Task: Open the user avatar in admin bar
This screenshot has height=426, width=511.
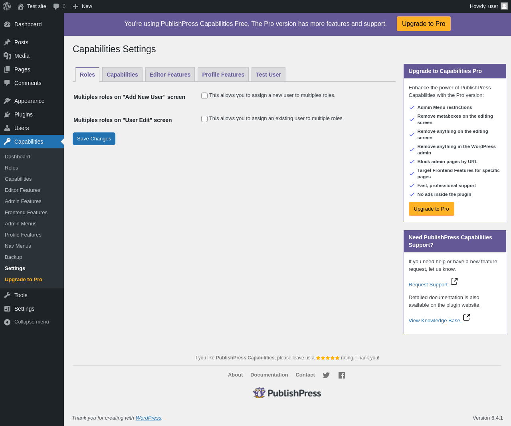Action: click(504, 6)
